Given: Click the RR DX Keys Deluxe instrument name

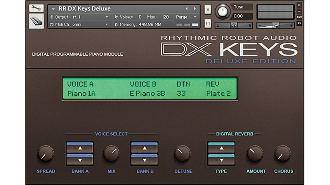Looking at the screenshot, I should [84, 9].
